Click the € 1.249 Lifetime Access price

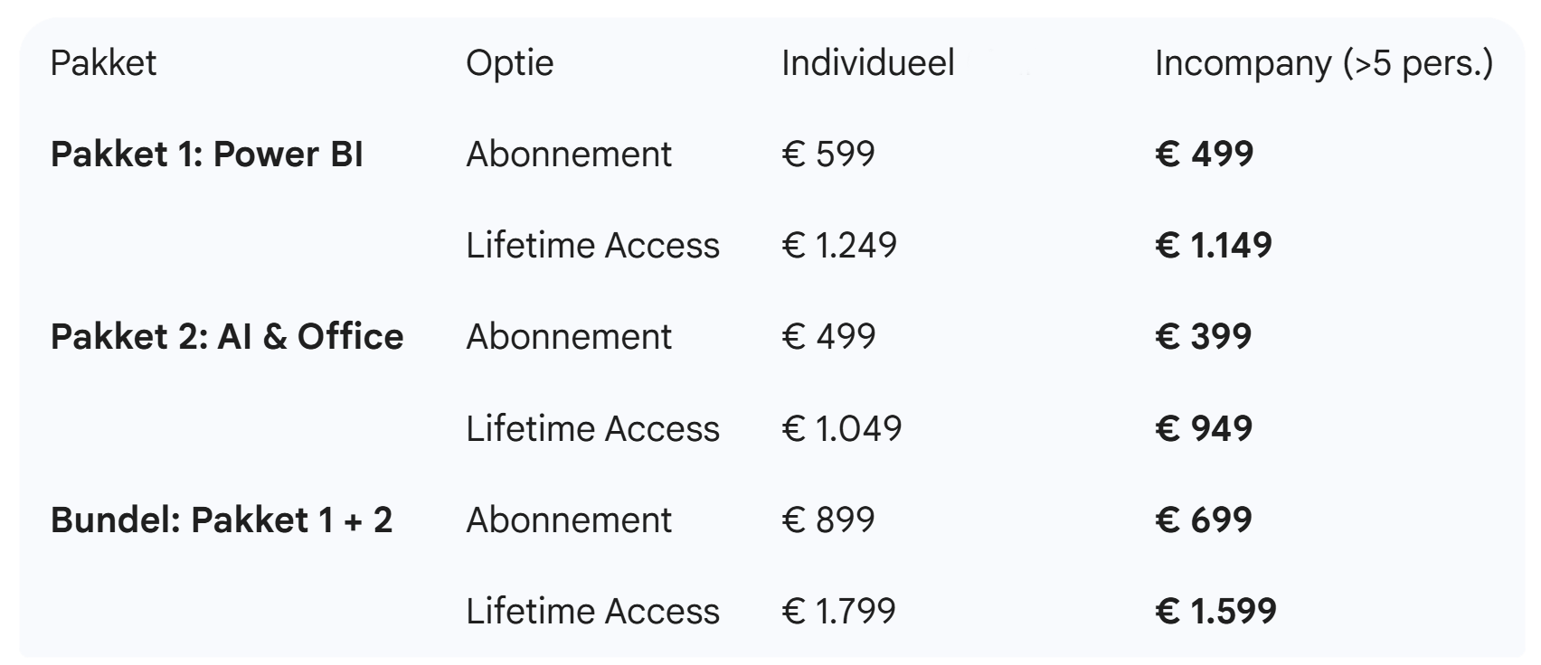point(839,246)
